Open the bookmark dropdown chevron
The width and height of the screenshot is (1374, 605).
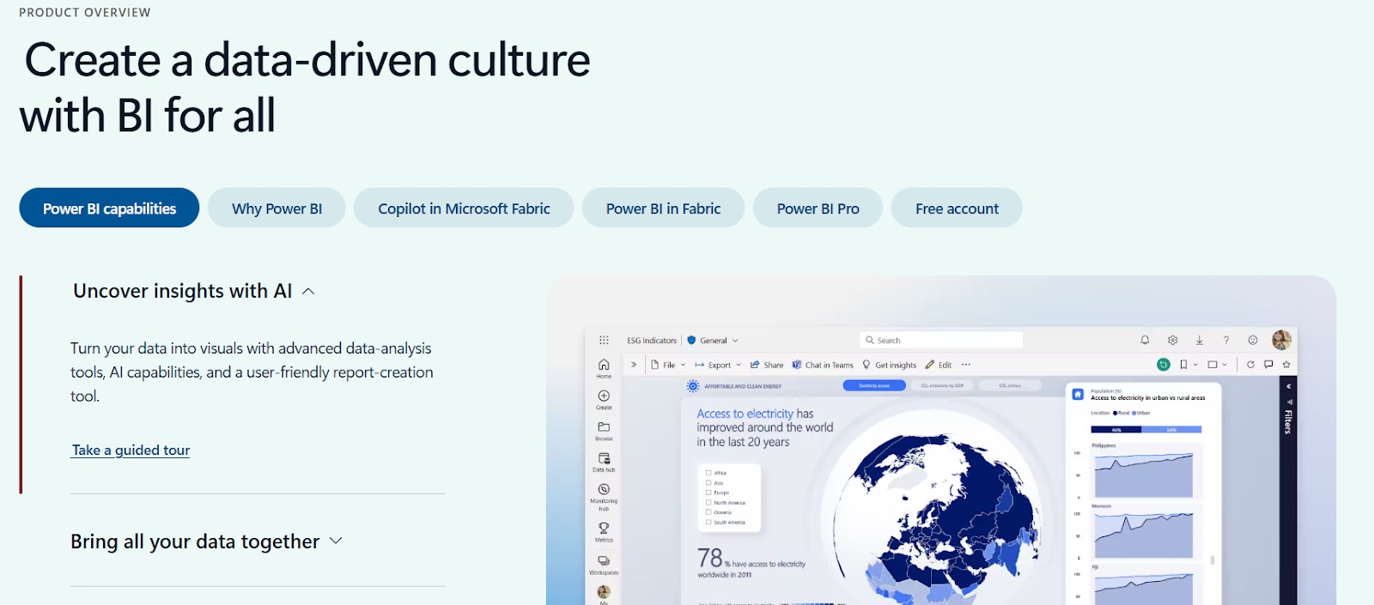click(x=1195, y=365)
